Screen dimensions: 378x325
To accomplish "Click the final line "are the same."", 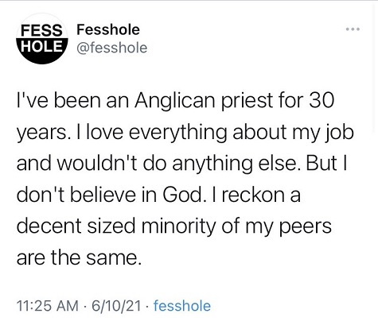I will pyautogui.click(x=79, y=257).
